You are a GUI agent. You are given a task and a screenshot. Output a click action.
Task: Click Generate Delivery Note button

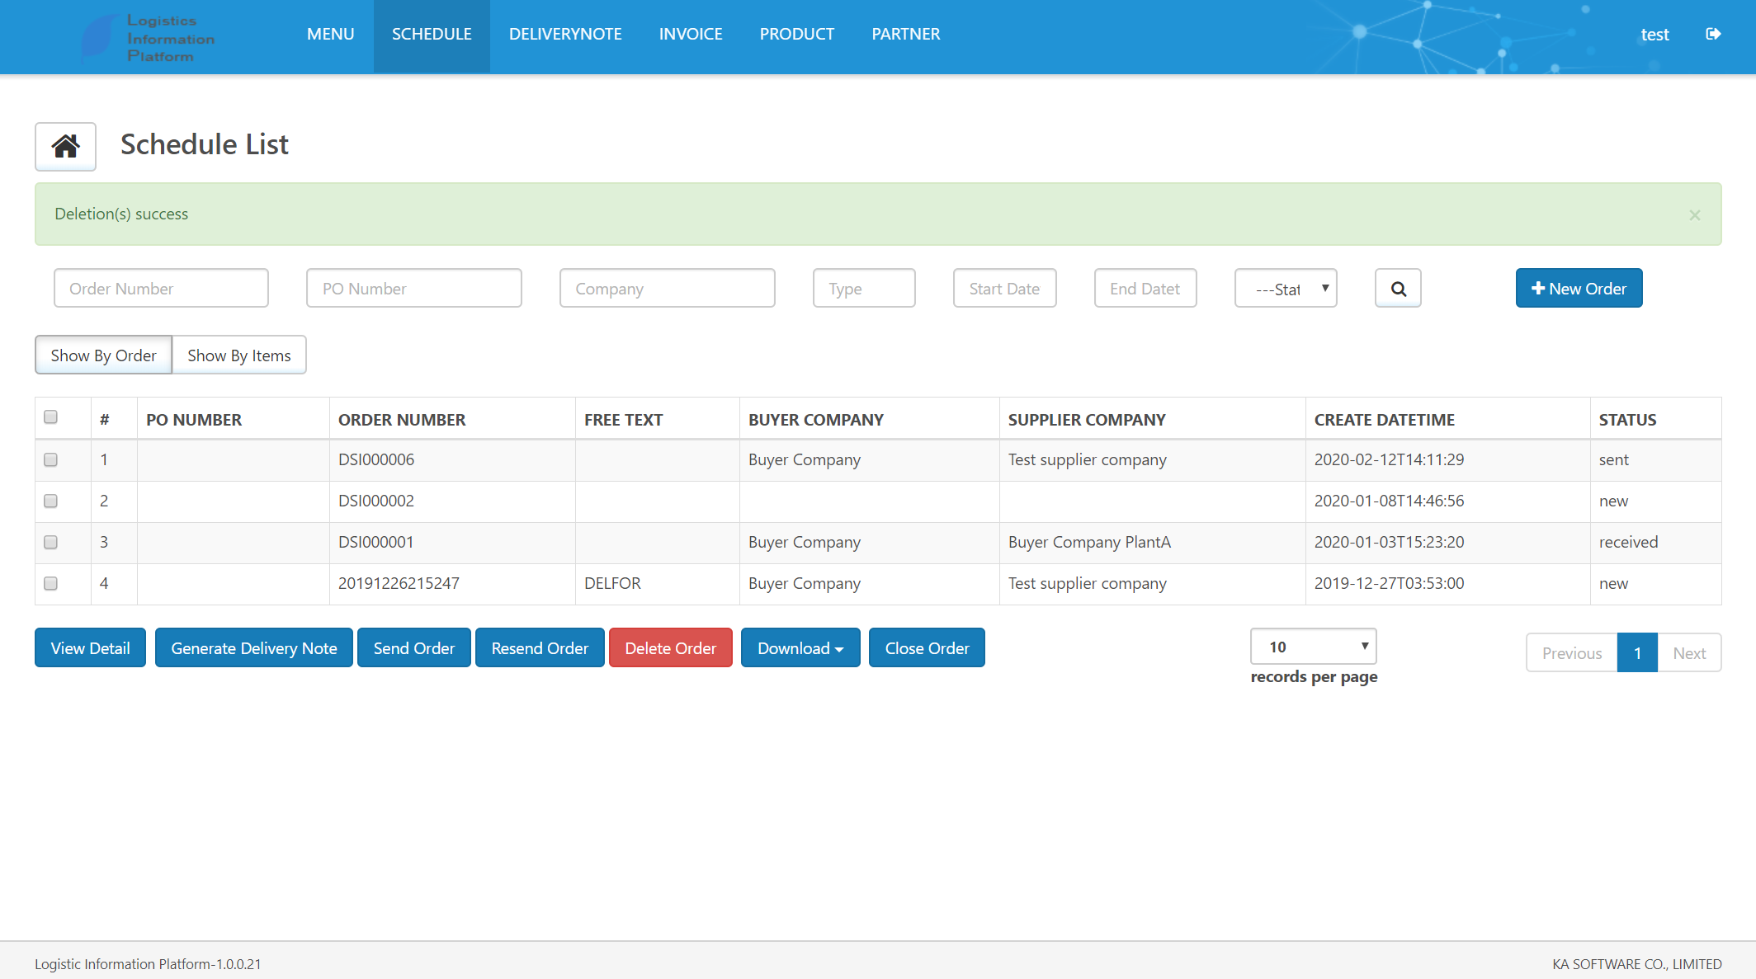(254, 648)
